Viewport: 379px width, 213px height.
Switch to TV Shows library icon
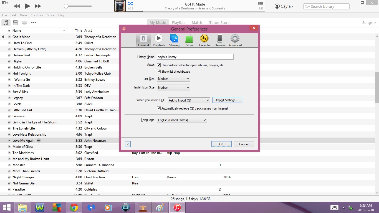(x=24, y=23)
